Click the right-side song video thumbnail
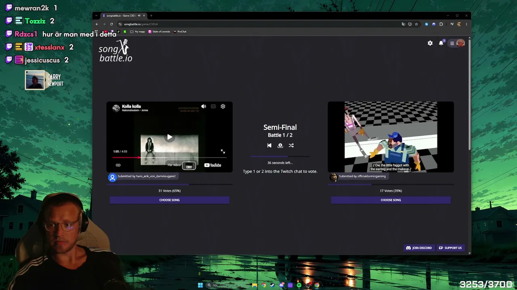Viewport: 517px width, 290px height. pyautogui.click(x=391, y=137)
